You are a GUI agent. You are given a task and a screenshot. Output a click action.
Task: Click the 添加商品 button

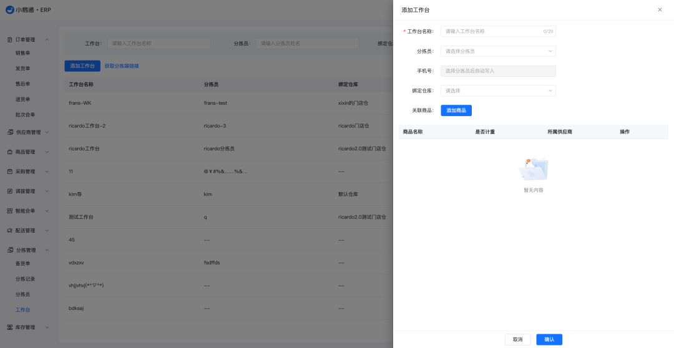pos(456,110)
